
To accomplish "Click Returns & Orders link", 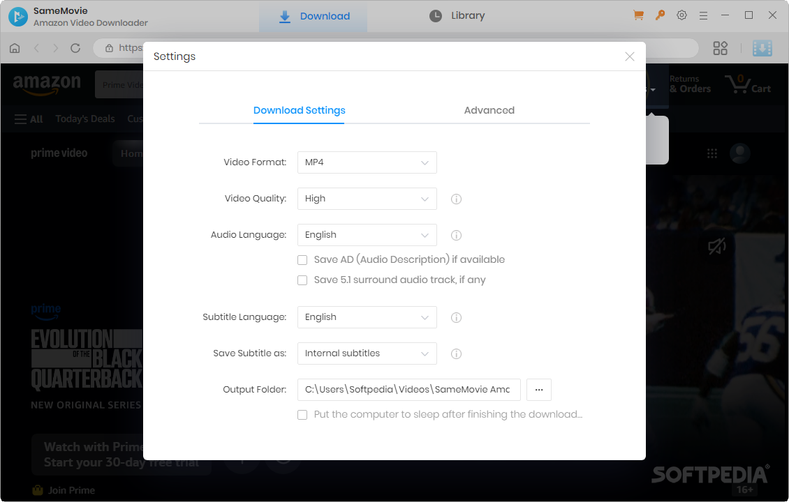I will point(690,84).
